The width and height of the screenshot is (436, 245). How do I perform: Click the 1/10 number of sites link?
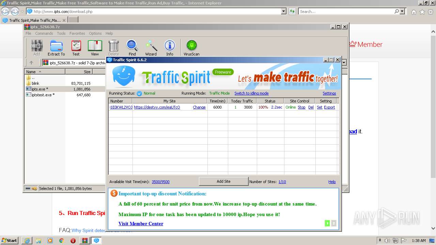pos(282,182)
